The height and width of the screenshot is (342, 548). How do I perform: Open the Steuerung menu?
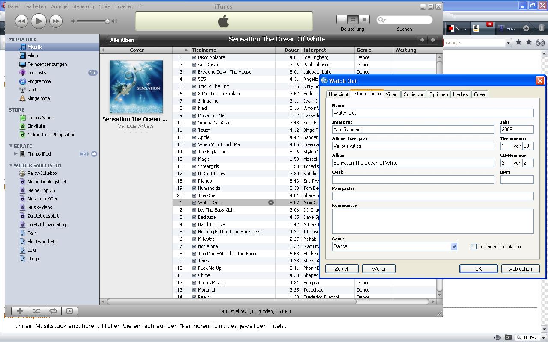point(83,6)
